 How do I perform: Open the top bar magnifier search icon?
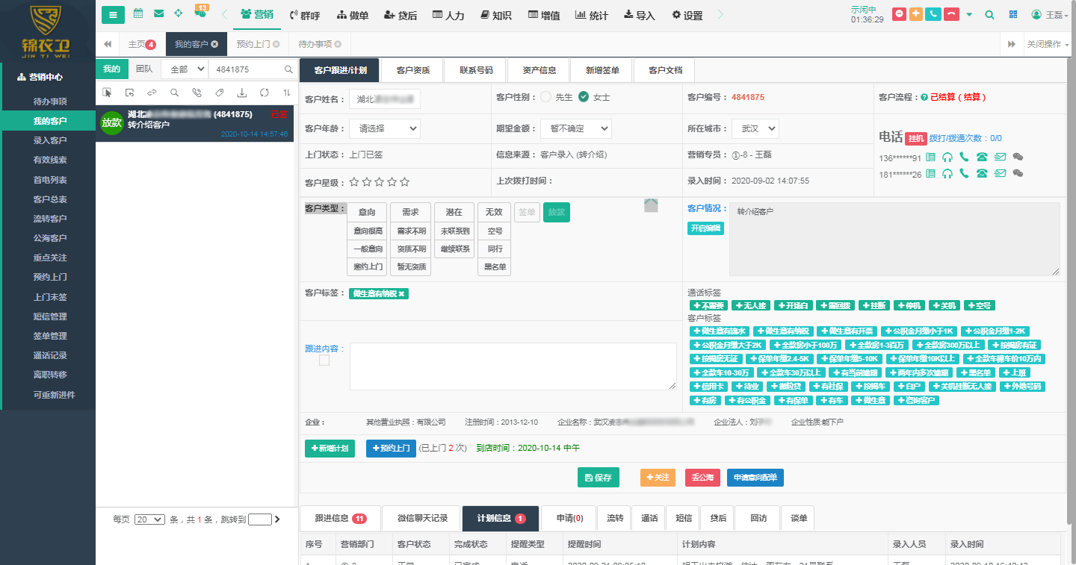[x=989, y=15]
